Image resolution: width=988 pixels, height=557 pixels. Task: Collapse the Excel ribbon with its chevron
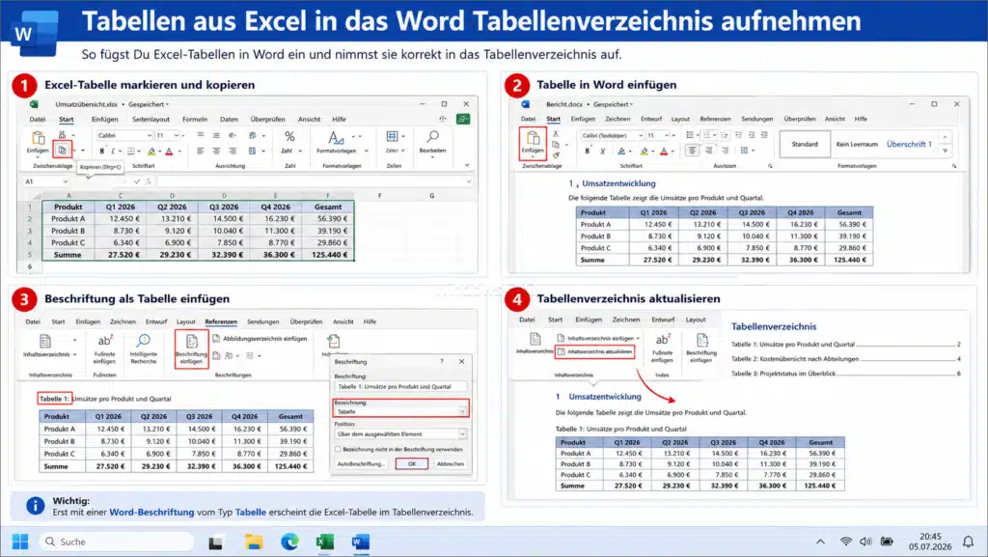click(x=467, y=165)
